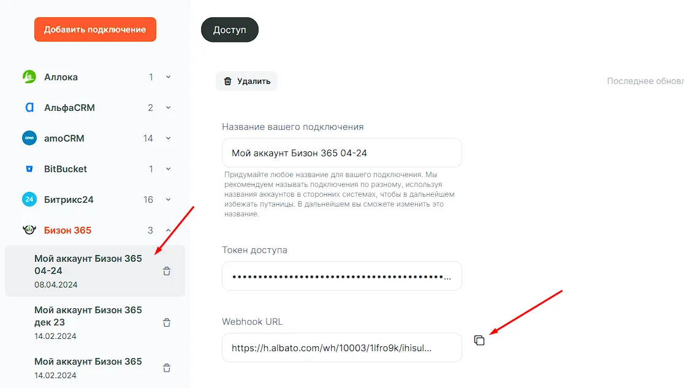
Task: Collapse the Бизон 365 connections group
Action: [x=169, y=230]
